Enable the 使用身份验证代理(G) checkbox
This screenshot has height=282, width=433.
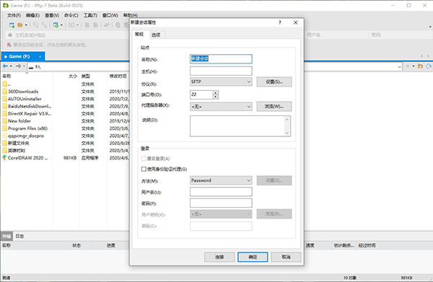tap(144, 169)
